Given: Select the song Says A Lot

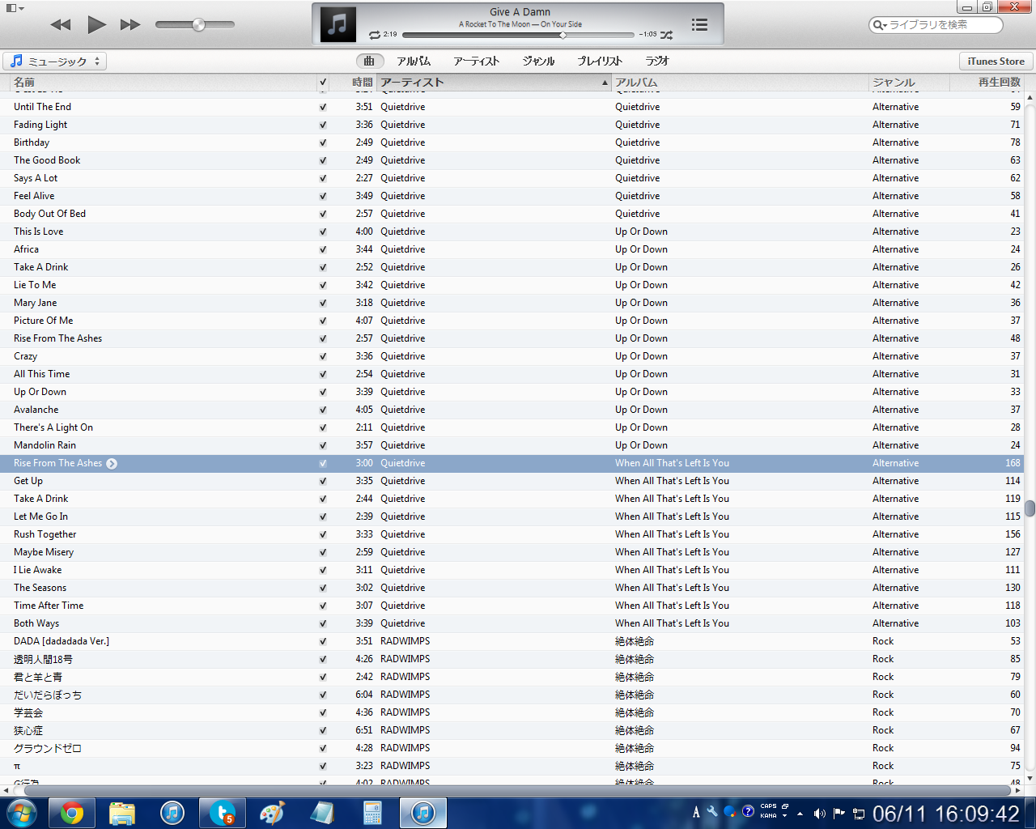Looking at the screenshot, I should pyautogui.click(x=36, y=178).
